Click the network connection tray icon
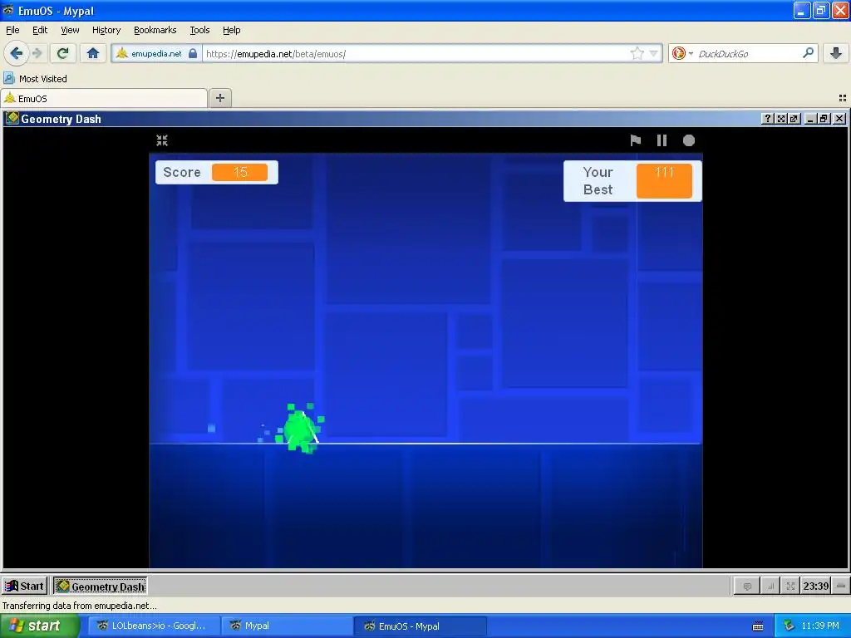 point(790,626)
